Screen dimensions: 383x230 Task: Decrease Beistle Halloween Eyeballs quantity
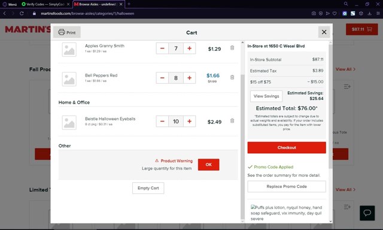[x=162, y=121]
